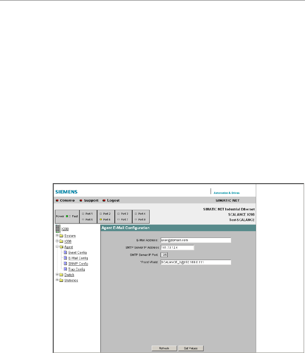The image size is (305, 353).
Task: Click the open Agent folder icon
Action: [61, 247]
